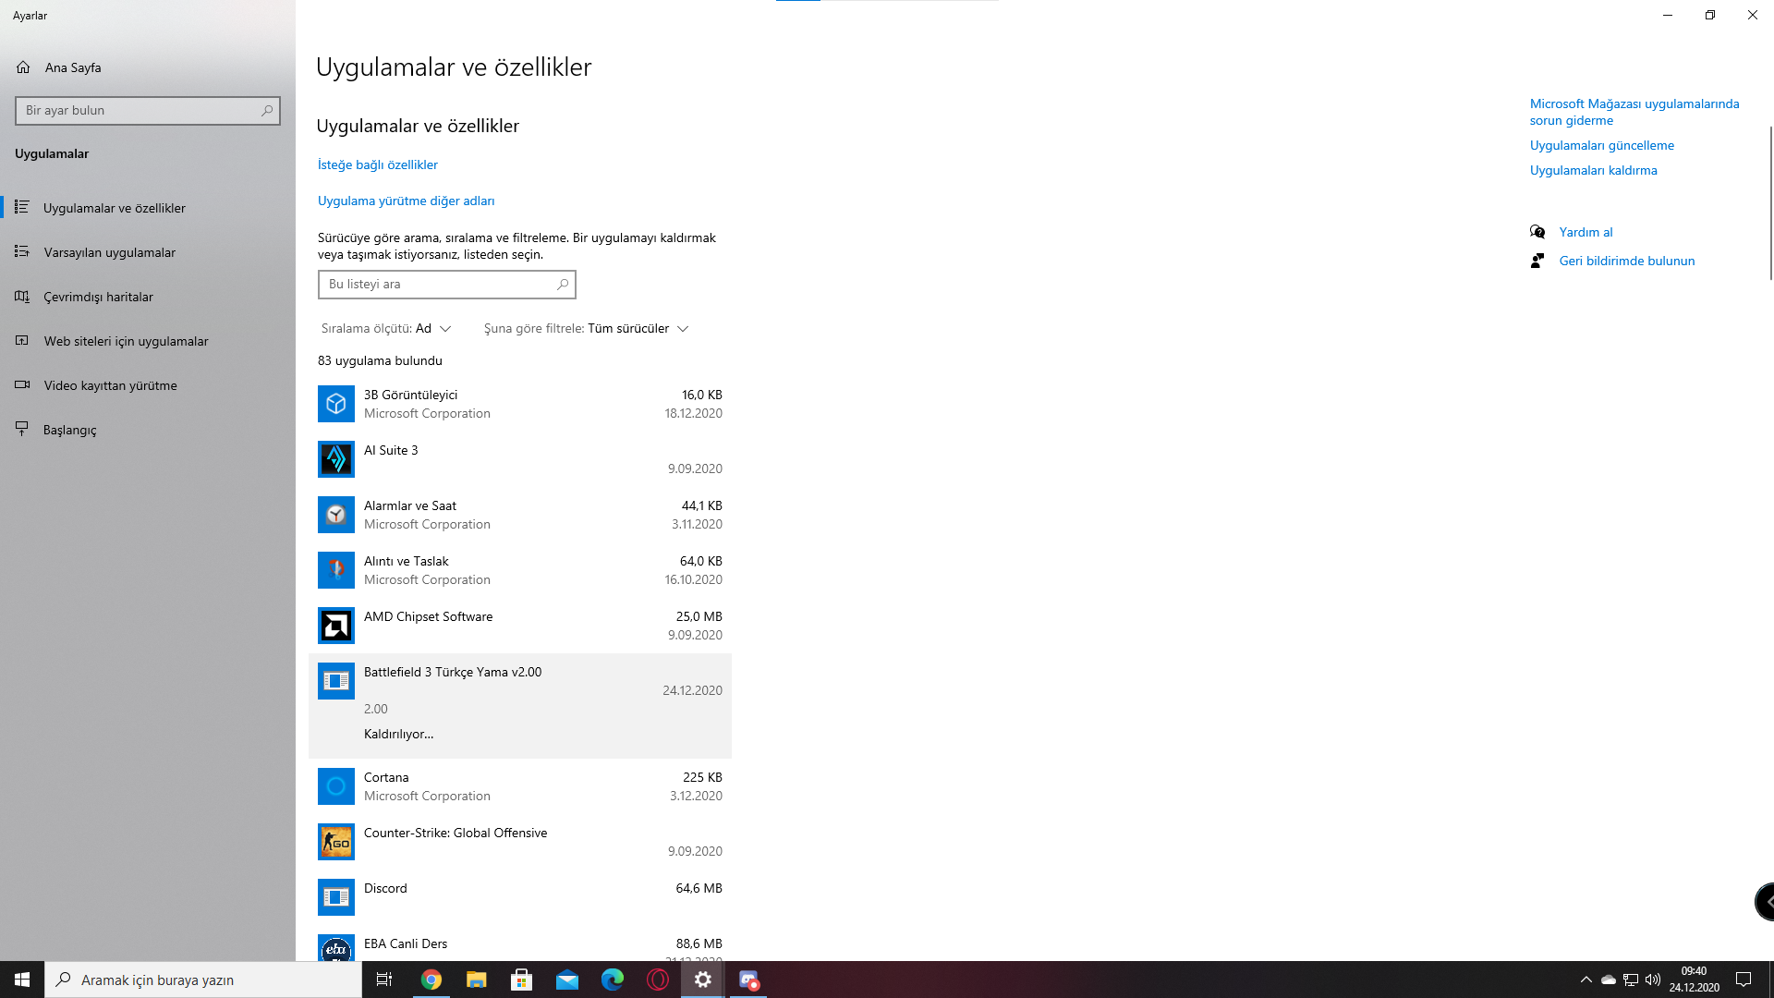This screenshot has width=1774, height=998.
Task: Click the 3B Görüntüleyici app icon
Action: [336, 404]
